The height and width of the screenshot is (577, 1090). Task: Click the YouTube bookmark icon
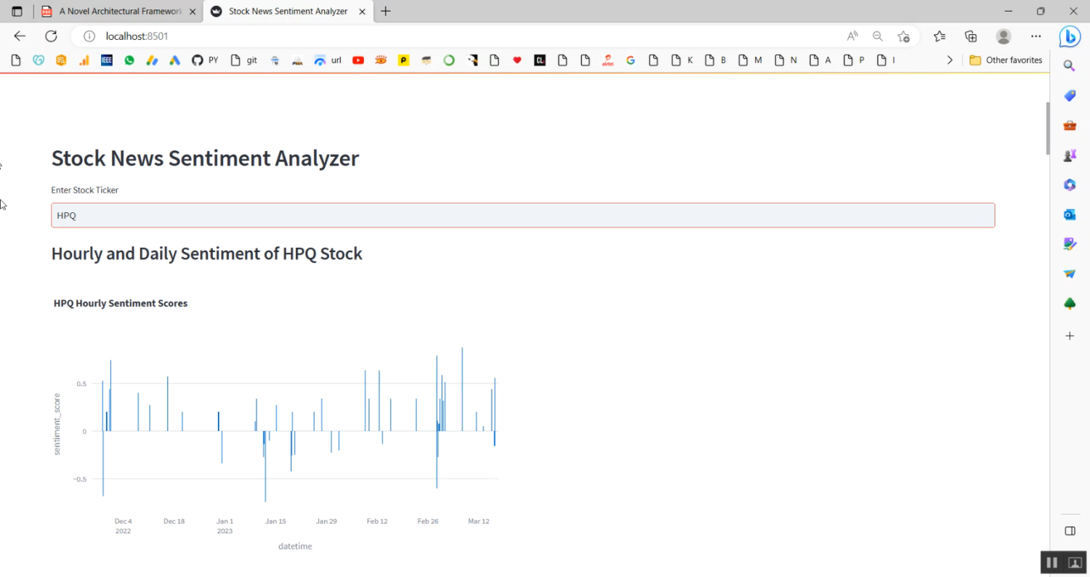click(358, 60)
